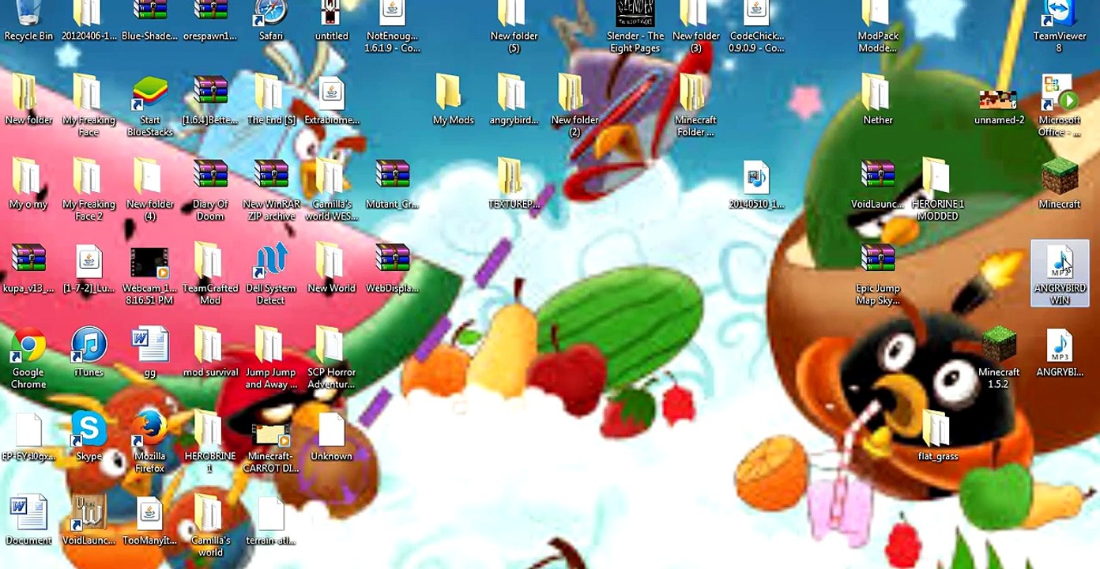Select the gg Word document shortcut
Screen dimensions: 1100x569
(150, 353)
